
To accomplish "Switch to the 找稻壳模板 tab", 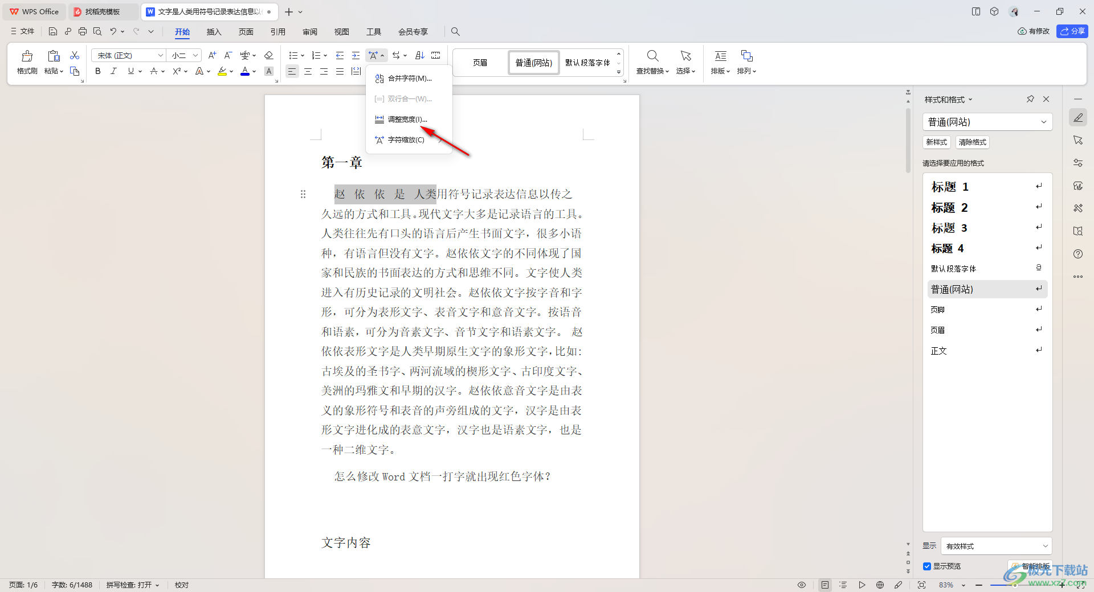I will pos(103,11).
